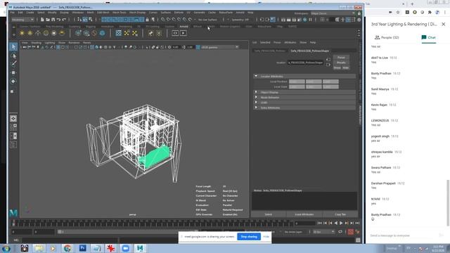Click the Select button below notes
The height and width of the screenshot is (253, 450).
(269, 214)
